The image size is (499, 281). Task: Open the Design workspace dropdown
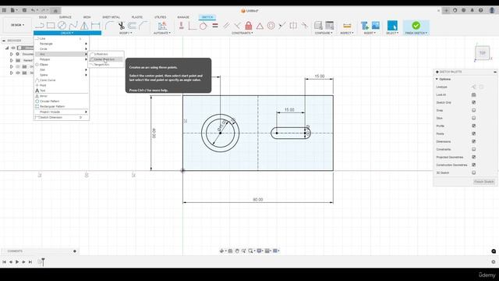[17, 25]
